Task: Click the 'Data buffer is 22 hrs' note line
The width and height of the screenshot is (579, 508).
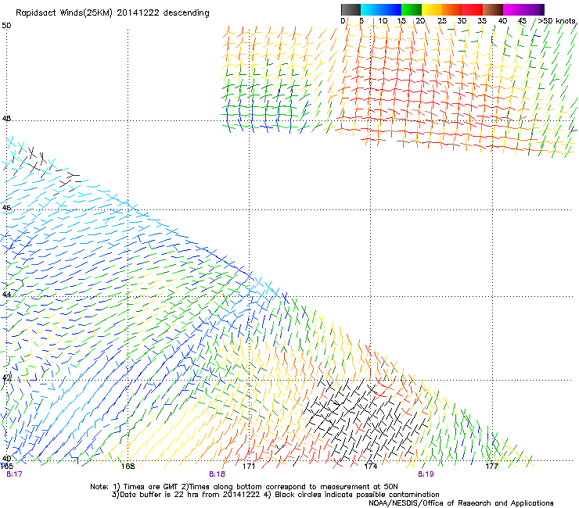Action: click(x=275, y=495)
